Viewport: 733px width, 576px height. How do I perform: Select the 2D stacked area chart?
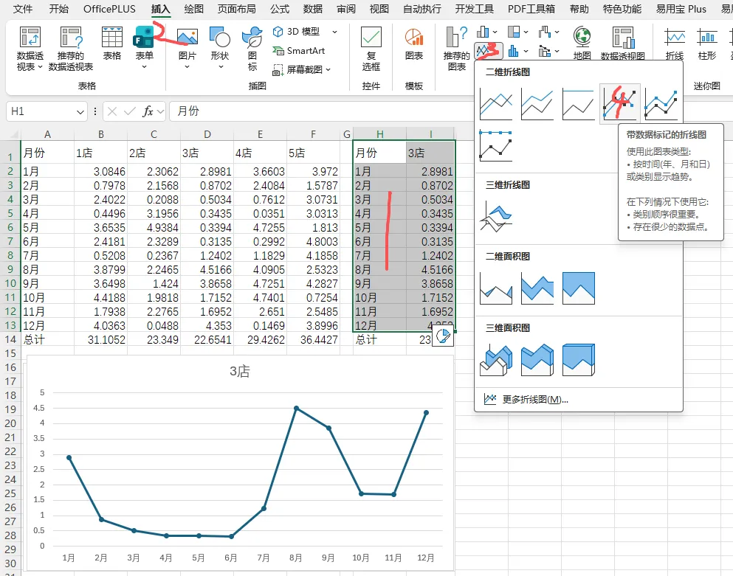tap(537, 288)
